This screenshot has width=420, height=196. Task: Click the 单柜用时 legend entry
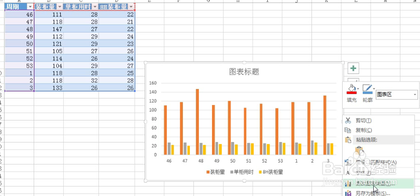coord(242,172)
